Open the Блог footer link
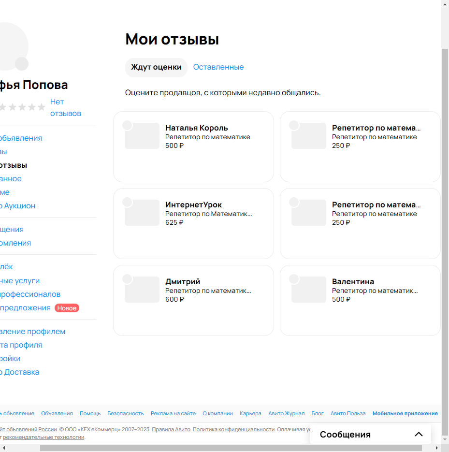Screen dimensions: 449x452 pyautogui.click(x=318, y=413)
